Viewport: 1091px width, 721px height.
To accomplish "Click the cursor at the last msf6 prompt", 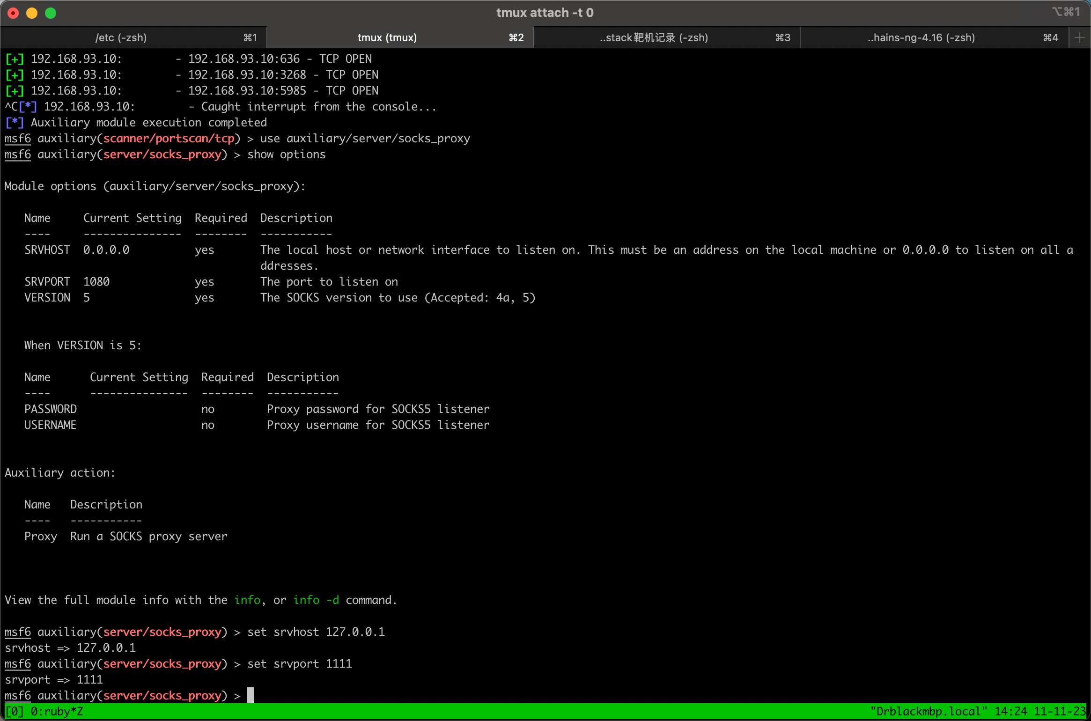I will [x=251, y=695].
